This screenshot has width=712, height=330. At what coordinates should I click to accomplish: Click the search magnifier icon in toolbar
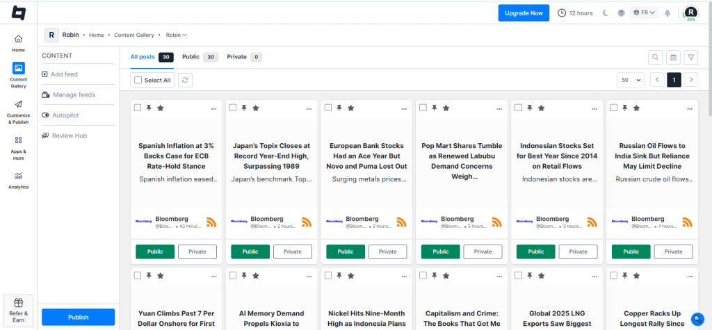655,57
